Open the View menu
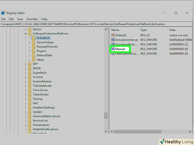The image size is (194, 145). 20,19
